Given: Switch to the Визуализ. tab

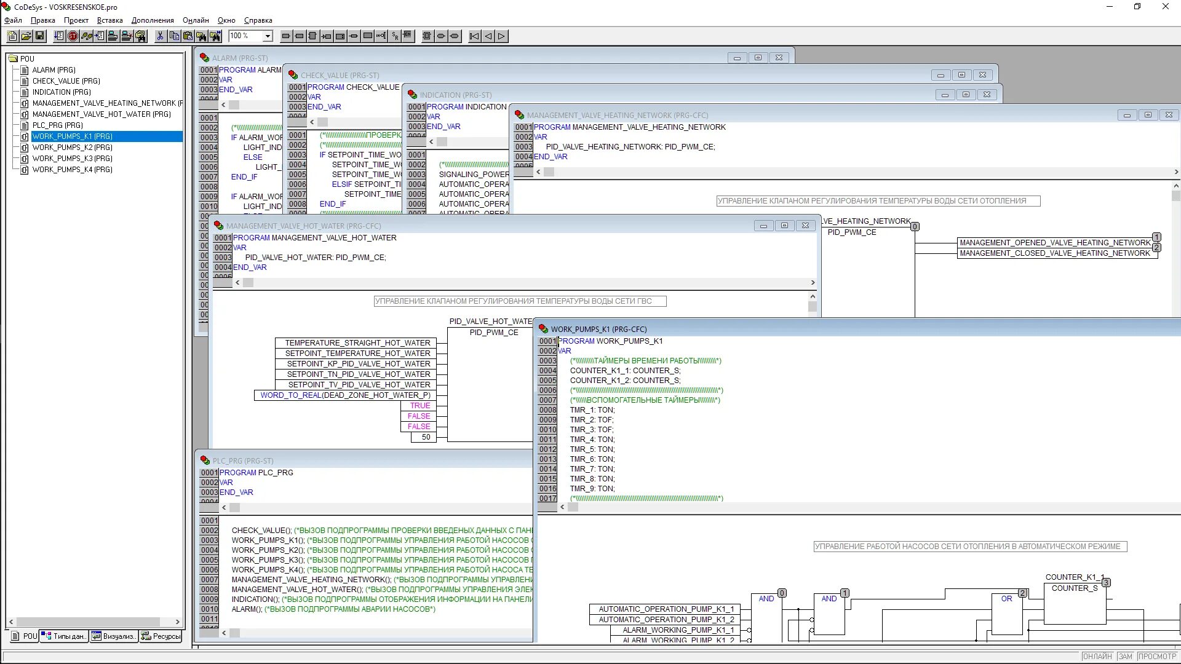Looking at the screenshot, I should tap(114, 636).
